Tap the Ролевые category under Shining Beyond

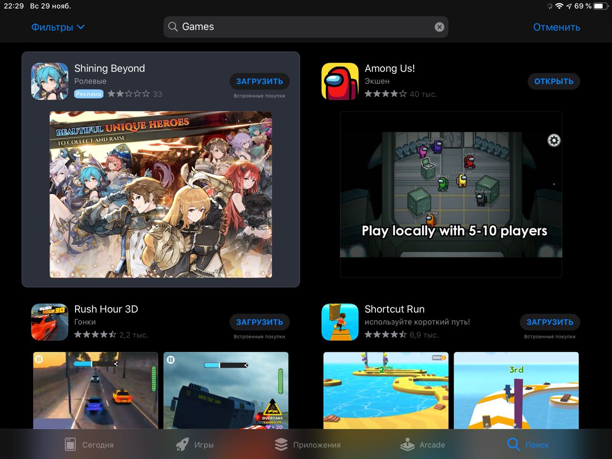tap(90, 81)
